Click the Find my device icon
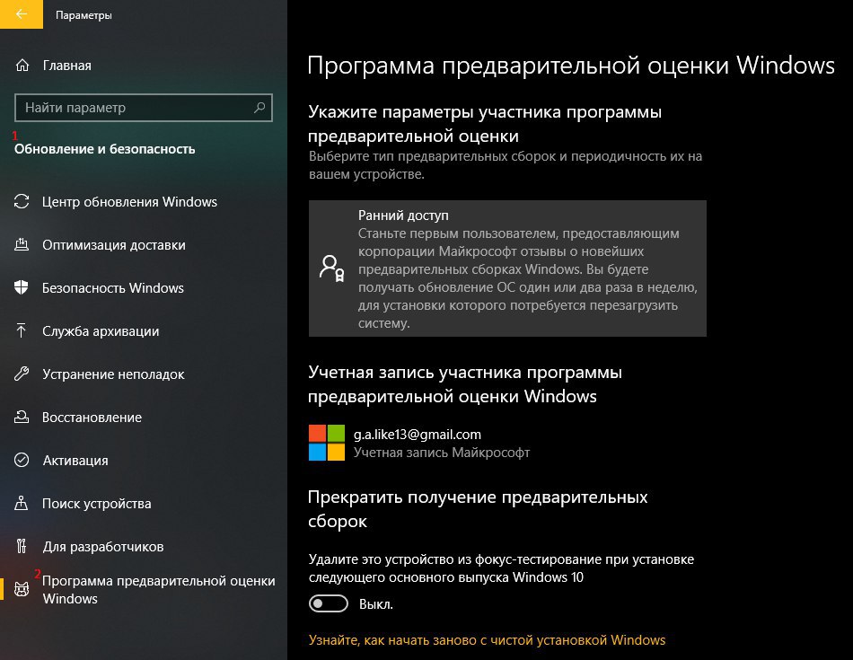The width and height of the screenshot is (853, 660). [22, 503]
